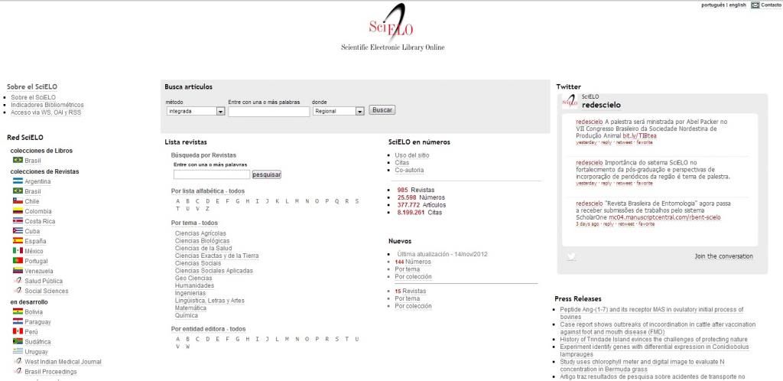Click the Social Sciences SciELO icon

pyautogui.click(x=18, y=291)
